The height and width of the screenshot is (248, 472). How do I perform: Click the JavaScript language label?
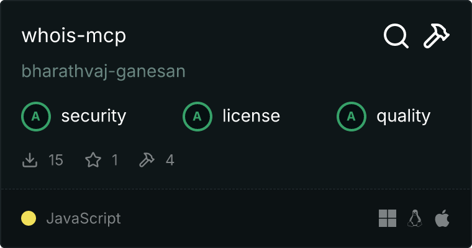pos(84,218)
